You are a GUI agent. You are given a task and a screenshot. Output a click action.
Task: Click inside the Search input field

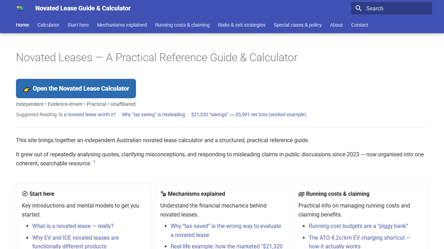392,8
